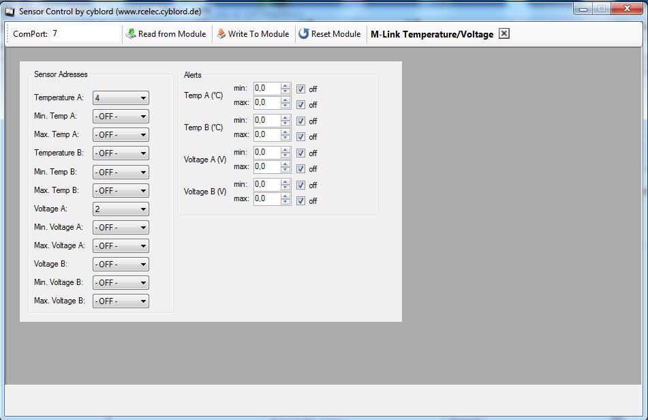The height and width of the screenshot is (420, 648).
Task: Click the Write To Module label
Action: (x=258, y=34)
